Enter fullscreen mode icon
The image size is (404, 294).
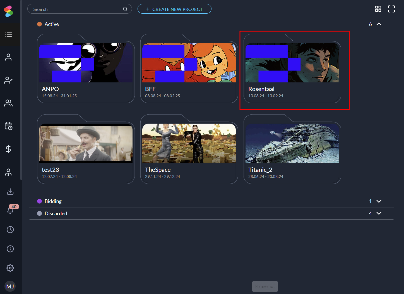tap(391, 9)
